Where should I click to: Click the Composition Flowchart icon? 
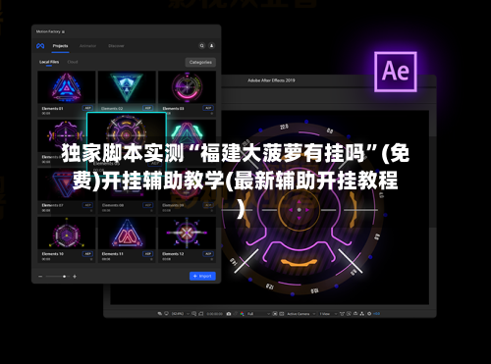(x=362, y=314)
